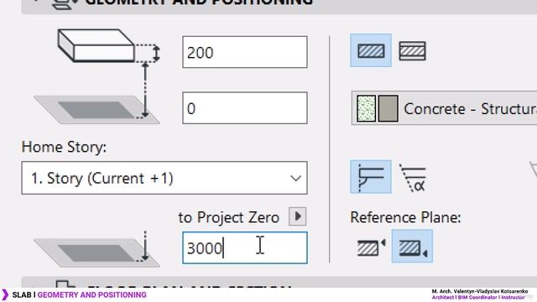Image resolution: width=537 pixels, height=302 pixels.
Task: Choose the perpendicular edge angle icon
Action: [371, 177]
